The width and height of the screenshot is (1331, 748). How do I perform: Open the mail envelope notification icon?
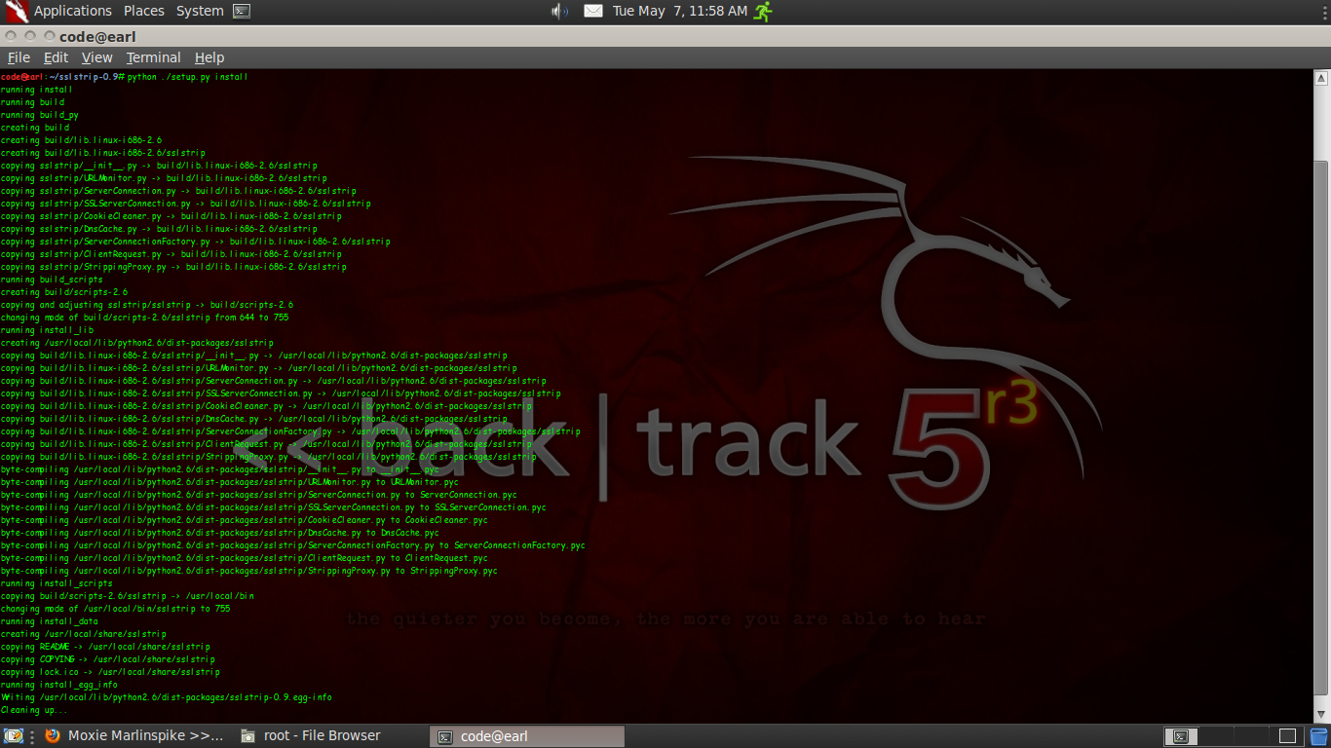click(x=592, y=11)
